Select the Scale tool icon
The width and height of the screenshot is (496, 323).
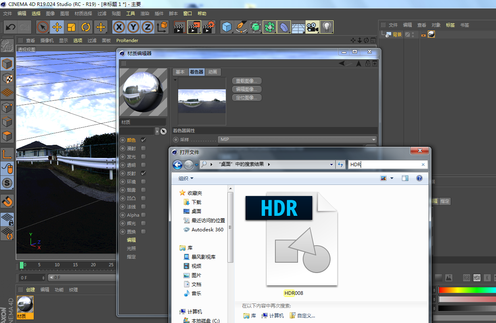71,27
